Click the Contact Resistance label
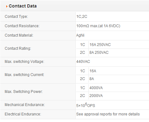This screenshot has height=122, width=149. pyautogui.click(x=22, y=26)
